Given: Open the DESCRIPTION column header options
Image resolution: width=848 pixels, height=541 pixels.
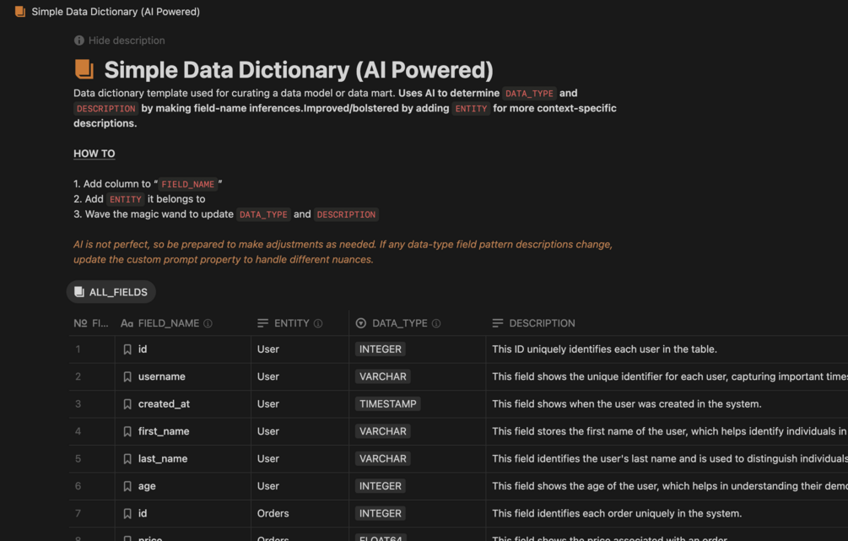Looking at the screenshot, I should click(x=542, y=323).
